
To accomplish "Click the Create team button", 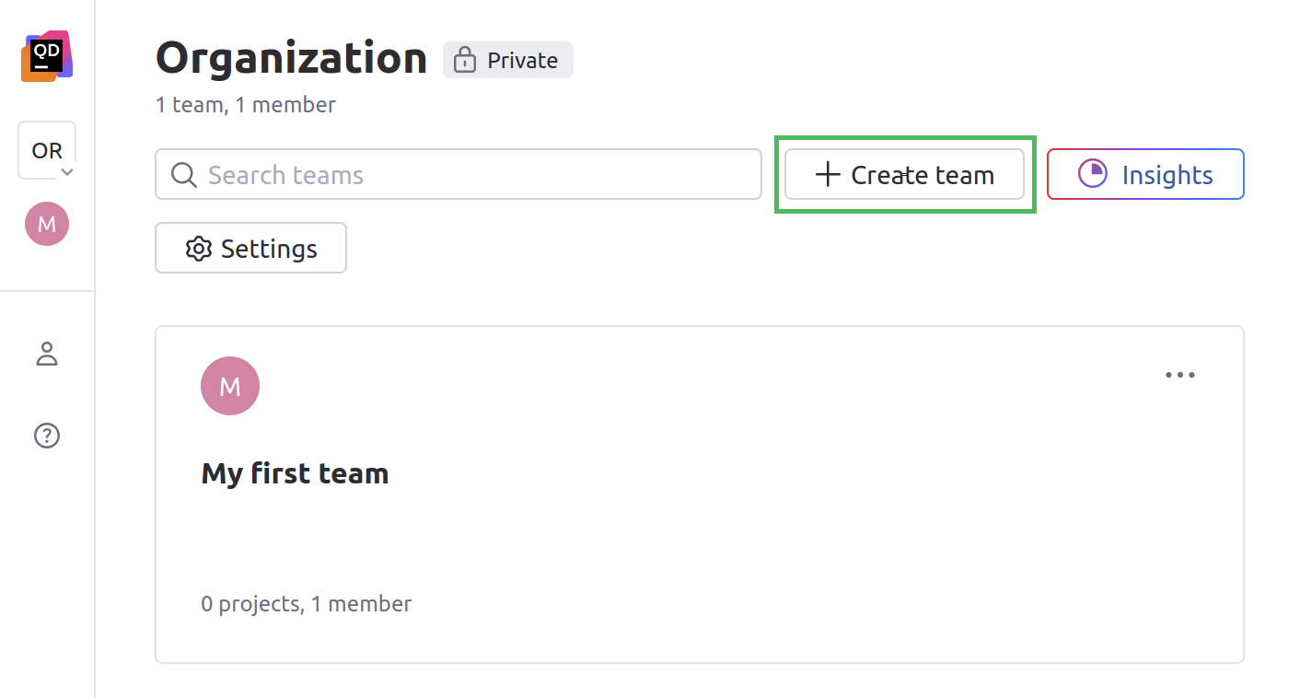I will tap(903, 174).
